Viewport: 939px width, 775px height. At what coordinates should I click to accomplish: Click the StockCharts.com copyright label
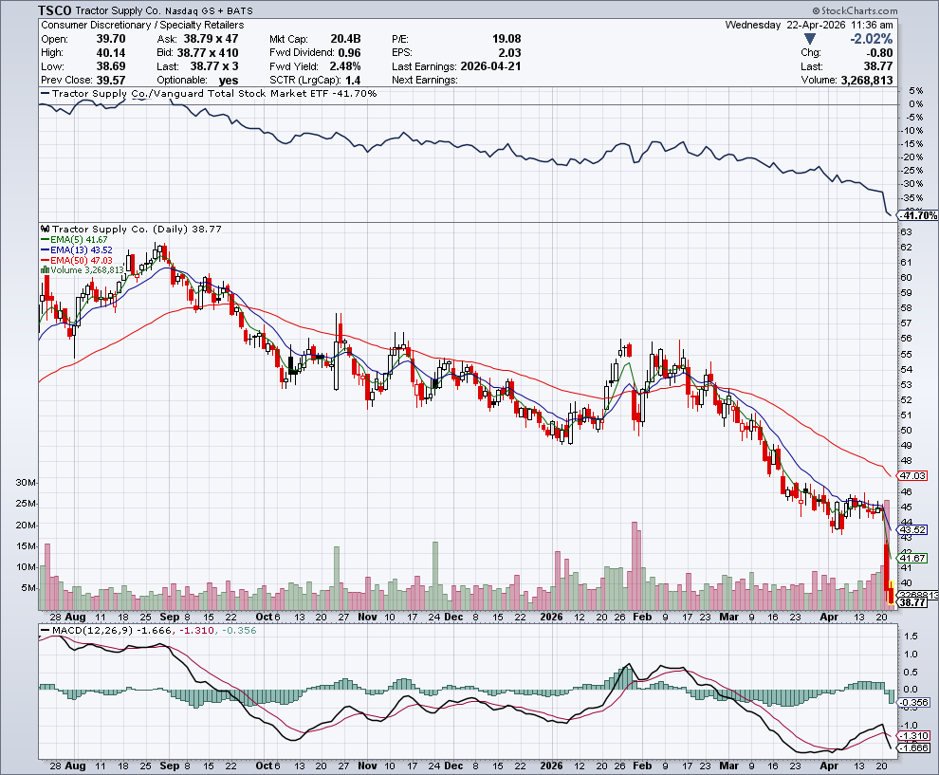click(856, 10)
